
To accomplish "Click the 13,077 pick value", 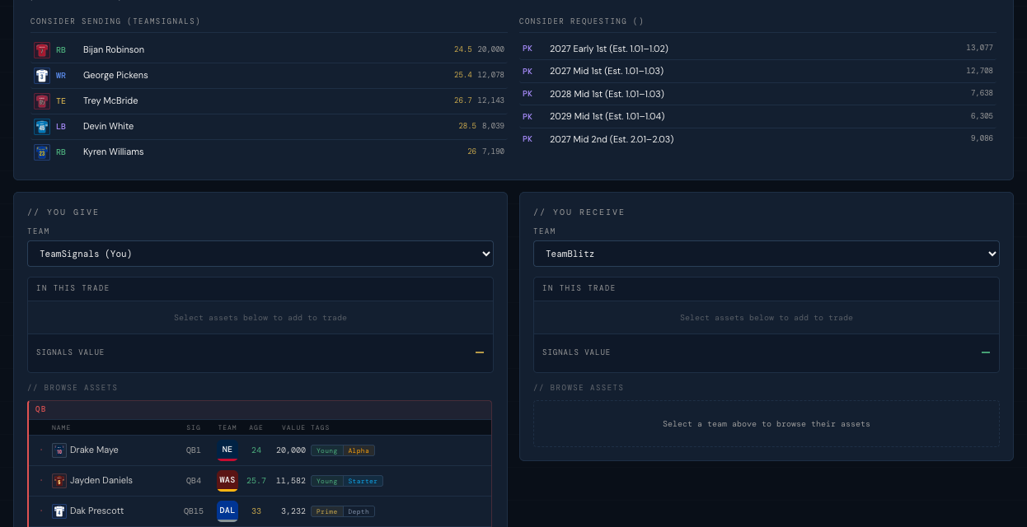I will [979, 49].
